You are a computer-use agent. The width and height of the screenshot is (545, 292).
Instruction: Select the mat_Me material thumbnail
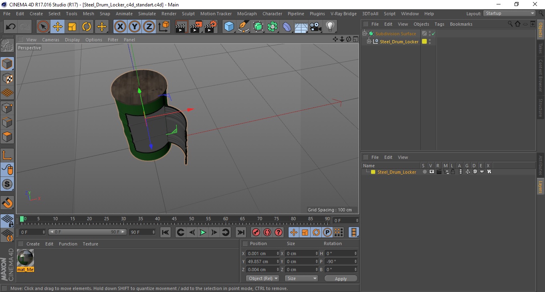point(26,258)
